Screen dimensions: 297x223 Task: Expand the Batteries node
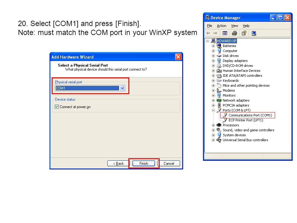(x=213, y=46)
